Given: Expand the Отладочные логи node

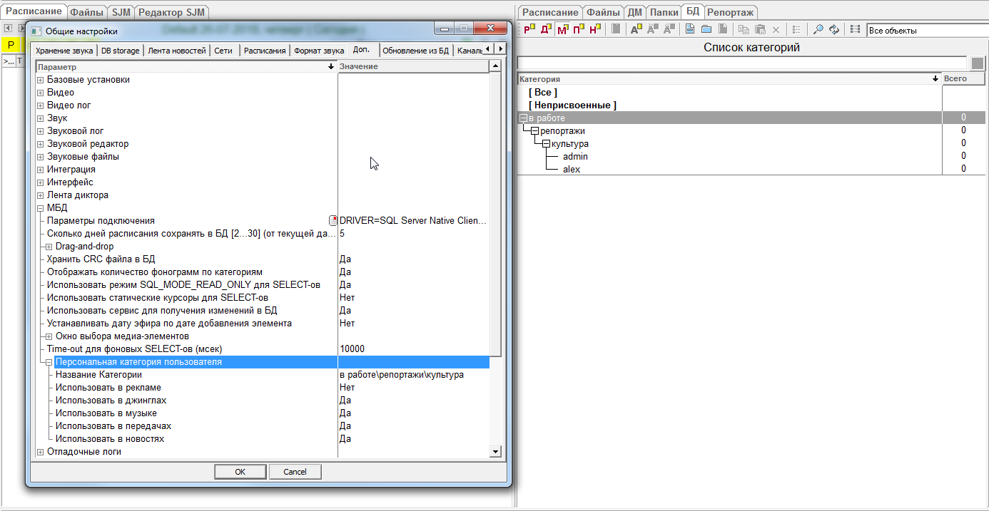Looking at the screenshot, I should (41, 452).
